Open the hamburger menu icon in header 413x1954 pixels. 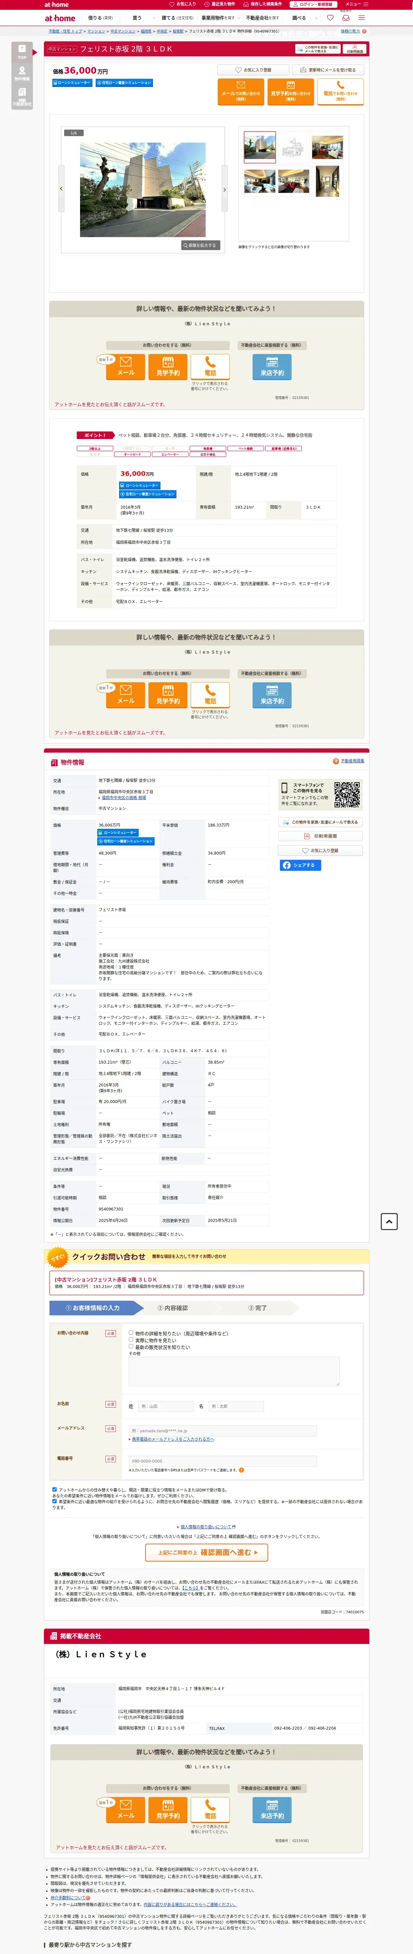click(x=362, y=18)
